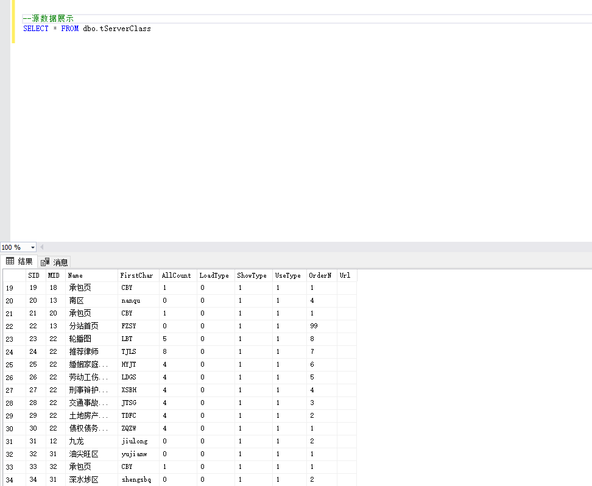Select the OrderN column header
The height and width of the screenshot is (486, 592).
click(320, 275)
